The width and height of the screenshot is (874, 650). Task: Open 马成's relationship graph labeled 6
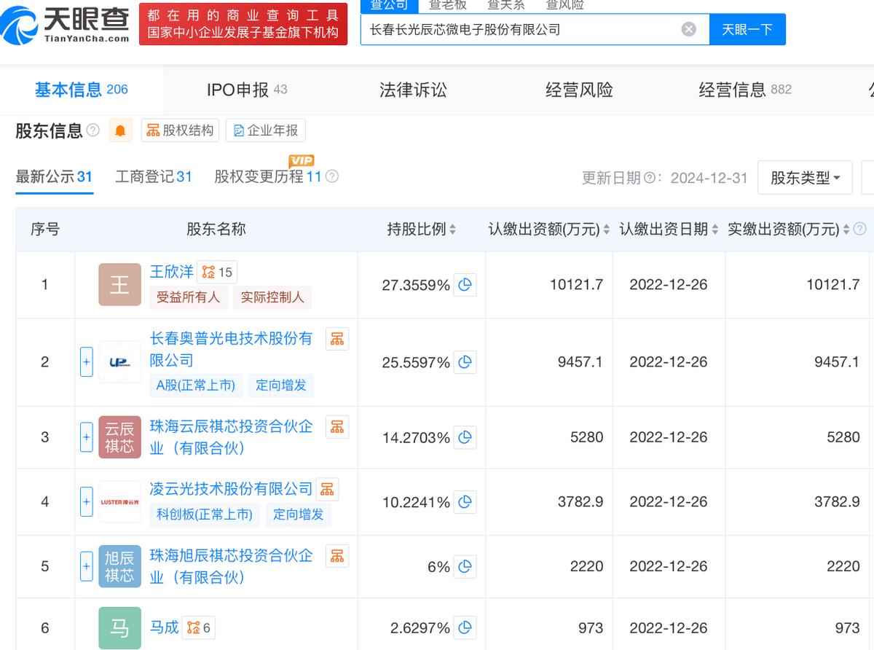point(198,627)
